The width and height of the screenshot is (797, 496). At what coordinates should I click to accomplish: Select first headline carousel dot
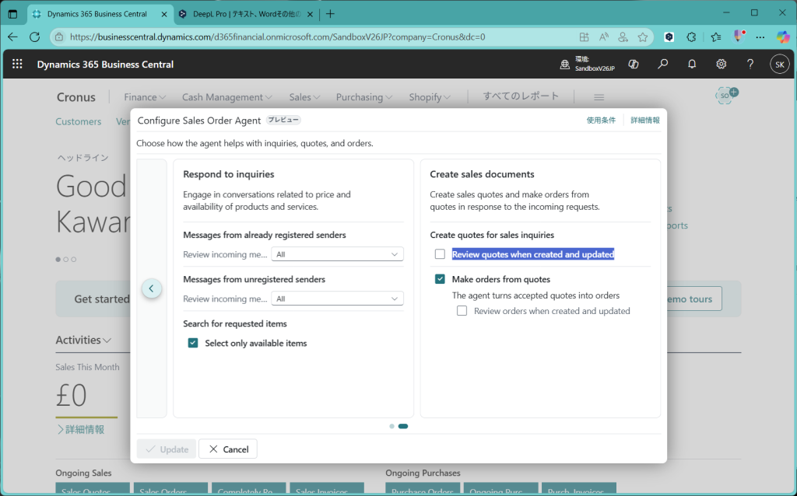point(58,260)
